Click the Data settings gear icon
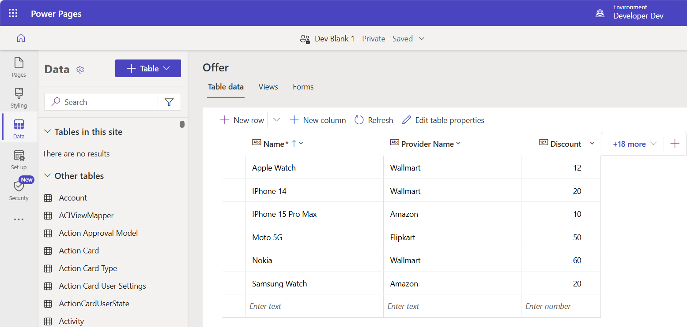This screenshot has width=687, height=327. 80,70
